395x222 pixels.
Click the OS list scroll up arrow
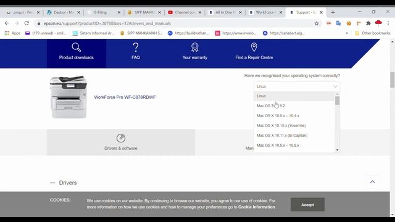[338, 94]
